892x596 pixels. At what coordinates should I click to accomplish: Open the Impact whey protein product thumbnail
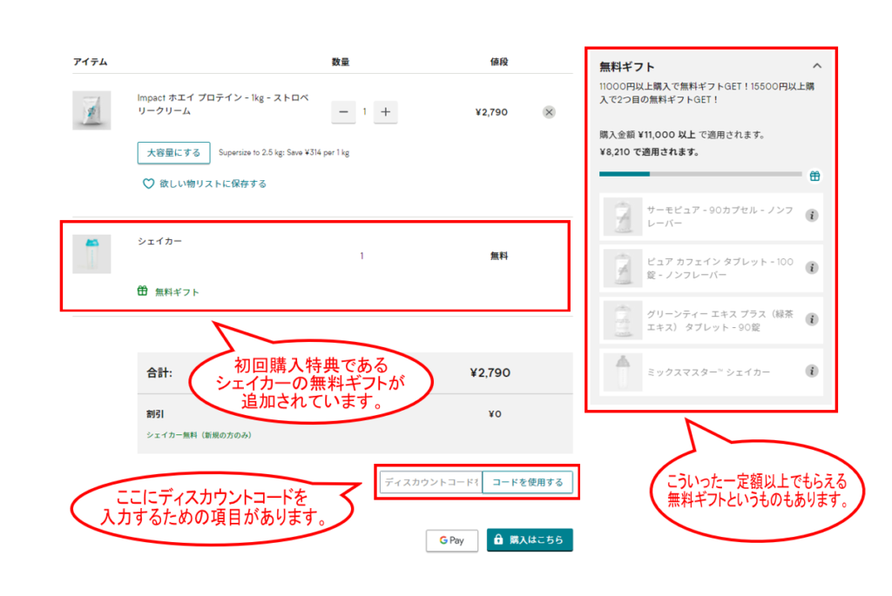tap(91, 110)
